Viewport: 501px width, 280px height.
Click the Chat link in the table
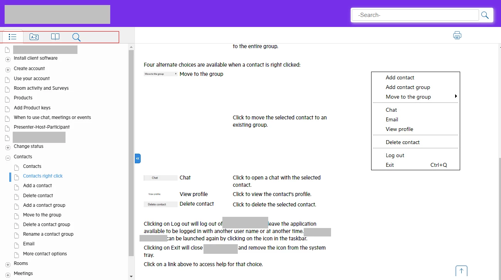185,178
